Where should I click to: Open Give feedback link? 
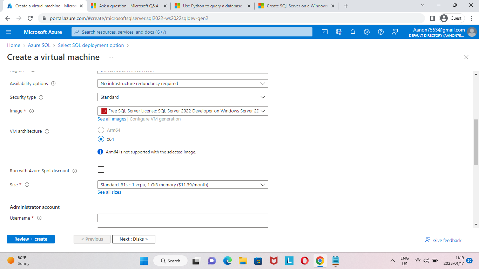click(443, 240)
